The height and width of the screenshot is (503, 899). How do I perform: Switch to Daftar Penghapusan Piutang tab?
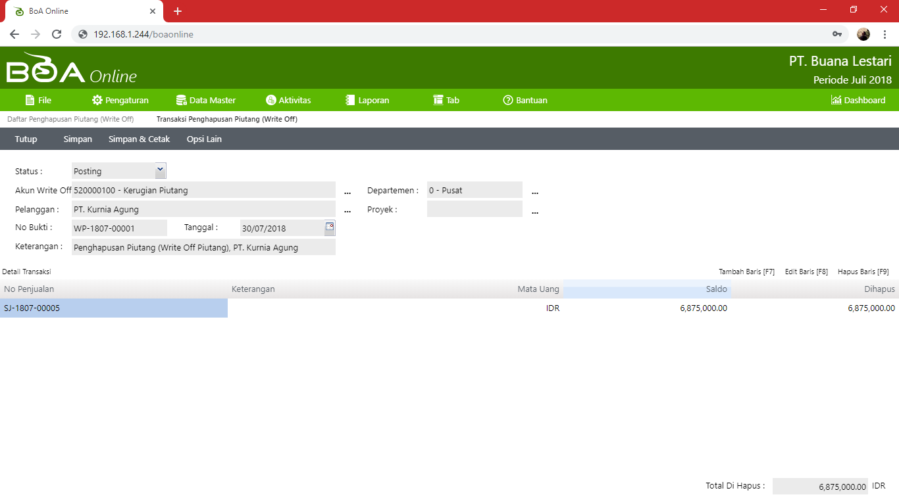point(70,120)
